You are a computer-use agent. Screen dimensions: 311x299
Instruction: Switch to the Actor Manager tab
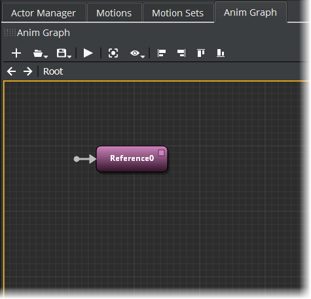43,13
